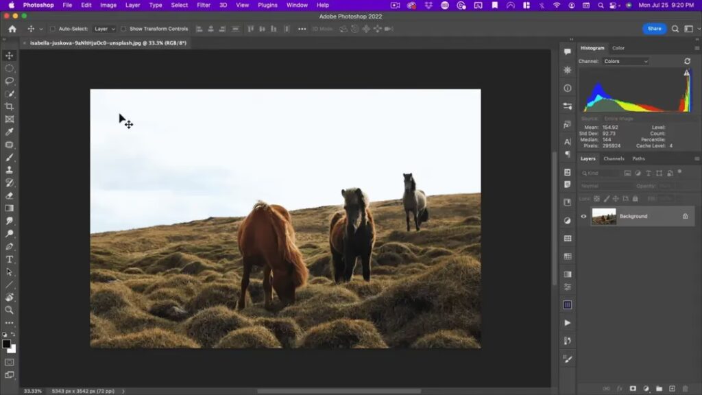Screen dimensions: 702x395
Task: Select the Horizontal Type tool
Action: [10, 259]
